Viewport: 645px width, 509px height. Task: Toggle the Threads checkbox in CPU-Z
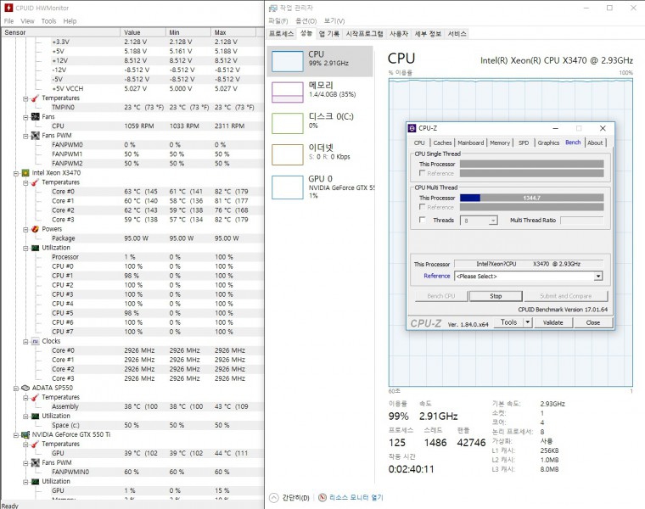point(422,220)
